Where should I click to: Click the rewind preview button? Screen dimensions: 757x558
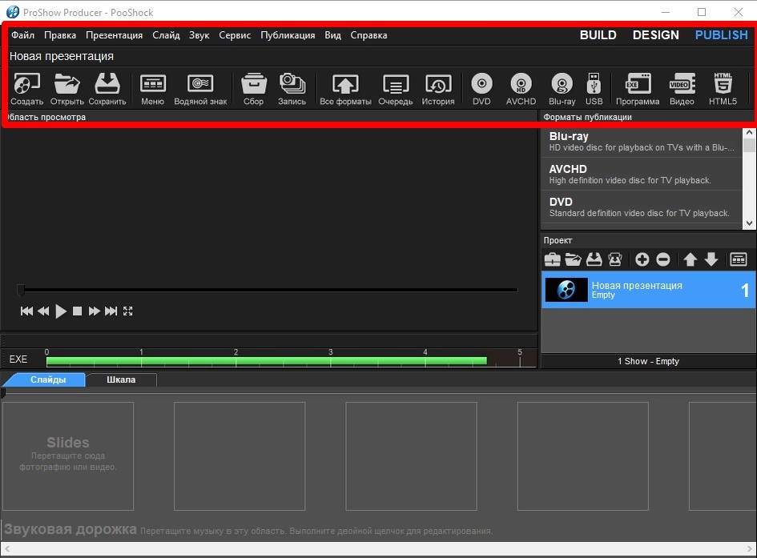pos(43,311)
